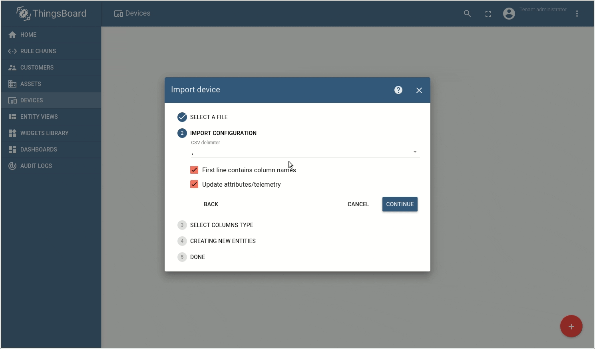Go to Dashboards menu item
Viewport: 595px width, 349px height.
point(39,150)
